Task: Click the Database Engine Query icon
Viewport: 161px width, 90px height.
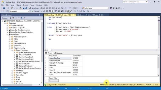Action: 42,8
